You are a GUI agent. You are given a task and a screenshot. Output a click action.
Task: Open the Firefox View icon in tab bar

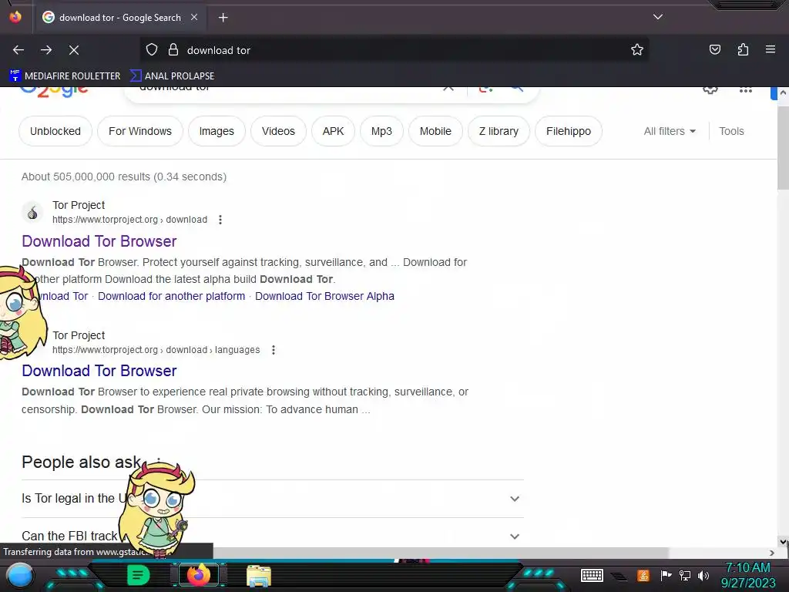click(15, 17)
